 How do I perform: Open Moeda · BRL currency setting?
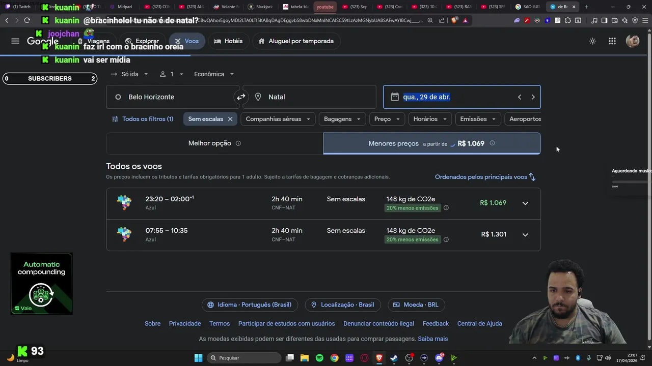416,305
